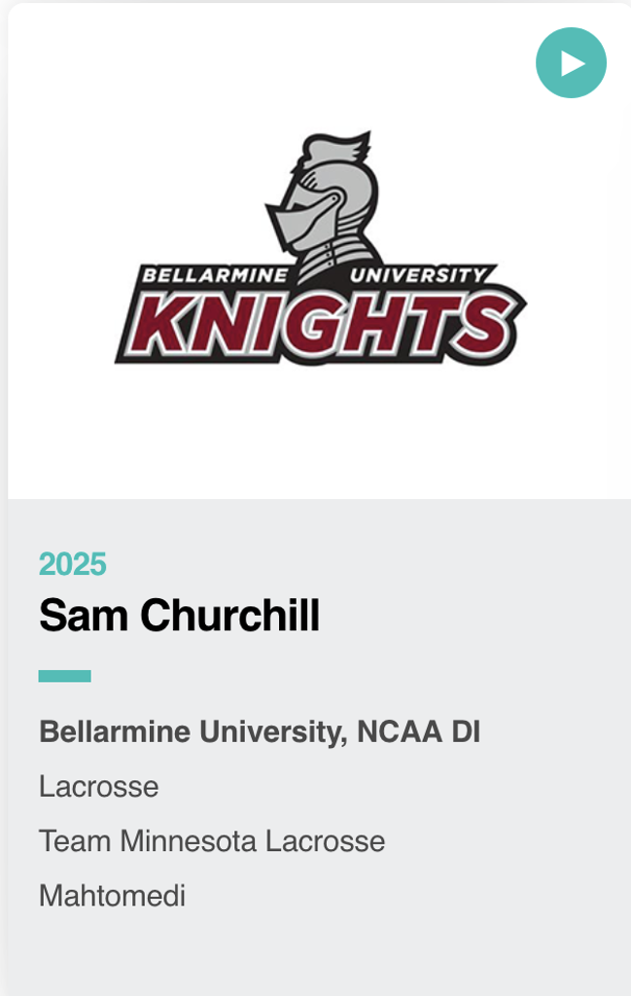
Task: Select the 2025 class year label
Action: [x=73, y=564]
